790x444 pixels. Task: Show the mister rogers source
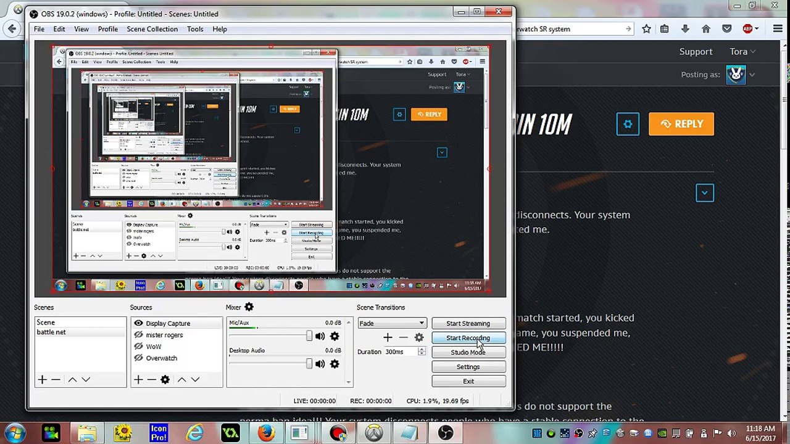(x=138, y=335)
